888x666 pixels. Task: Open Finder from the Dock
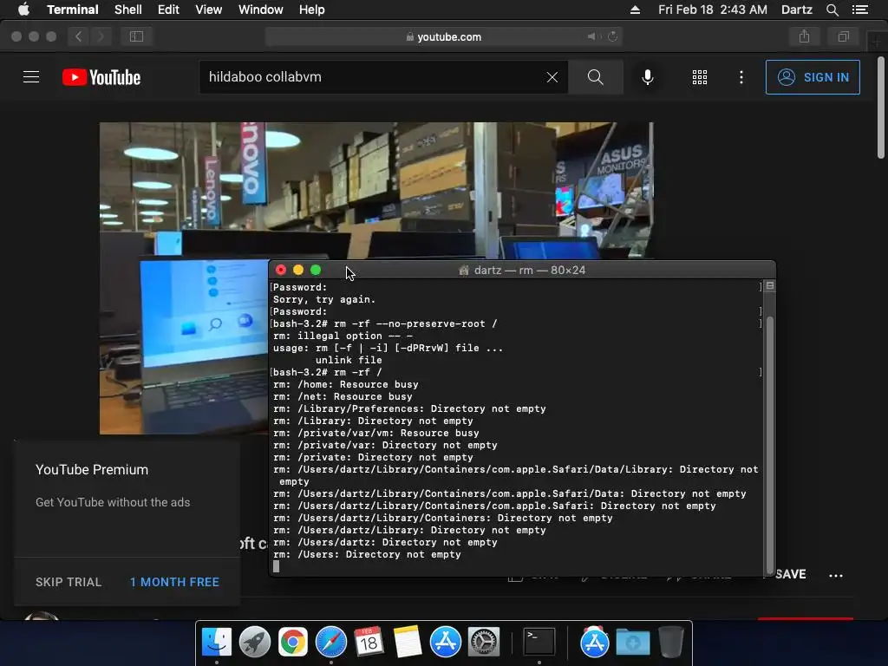[216, 643]
